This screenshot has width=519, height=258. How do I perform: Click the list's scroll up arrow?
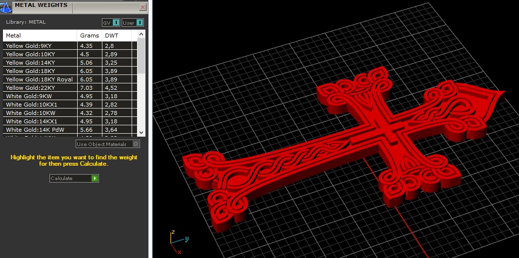pos(142,34)
